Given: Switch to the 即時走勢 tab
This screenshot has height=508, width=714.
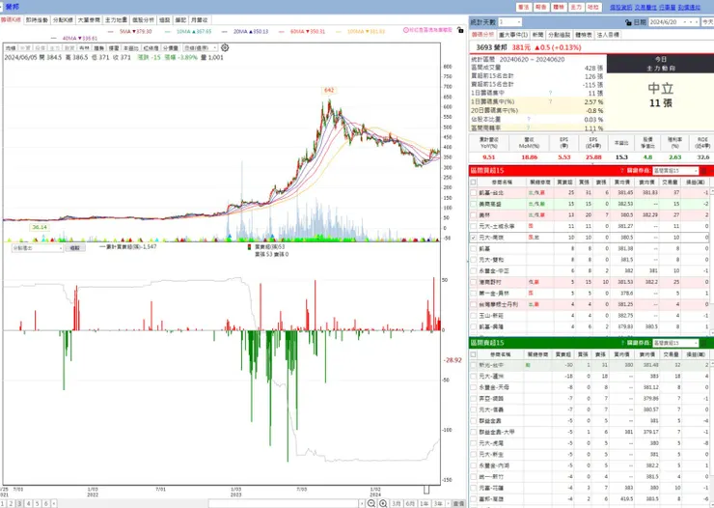Looking at the screenshot, I should [37, 20].
